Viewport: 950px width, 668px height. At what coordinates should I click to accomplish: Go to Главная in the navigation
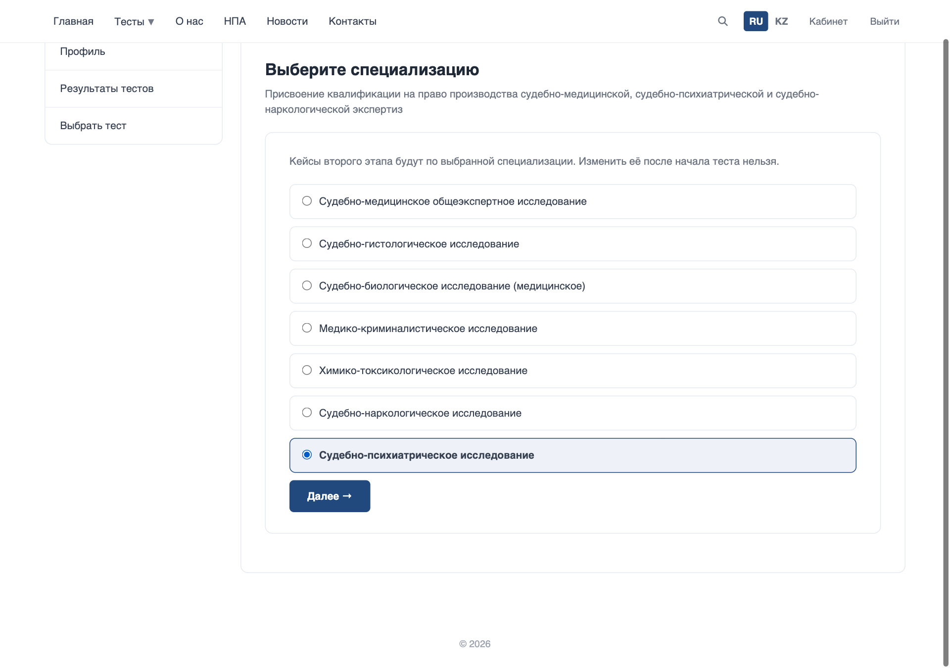coord(73,21)
